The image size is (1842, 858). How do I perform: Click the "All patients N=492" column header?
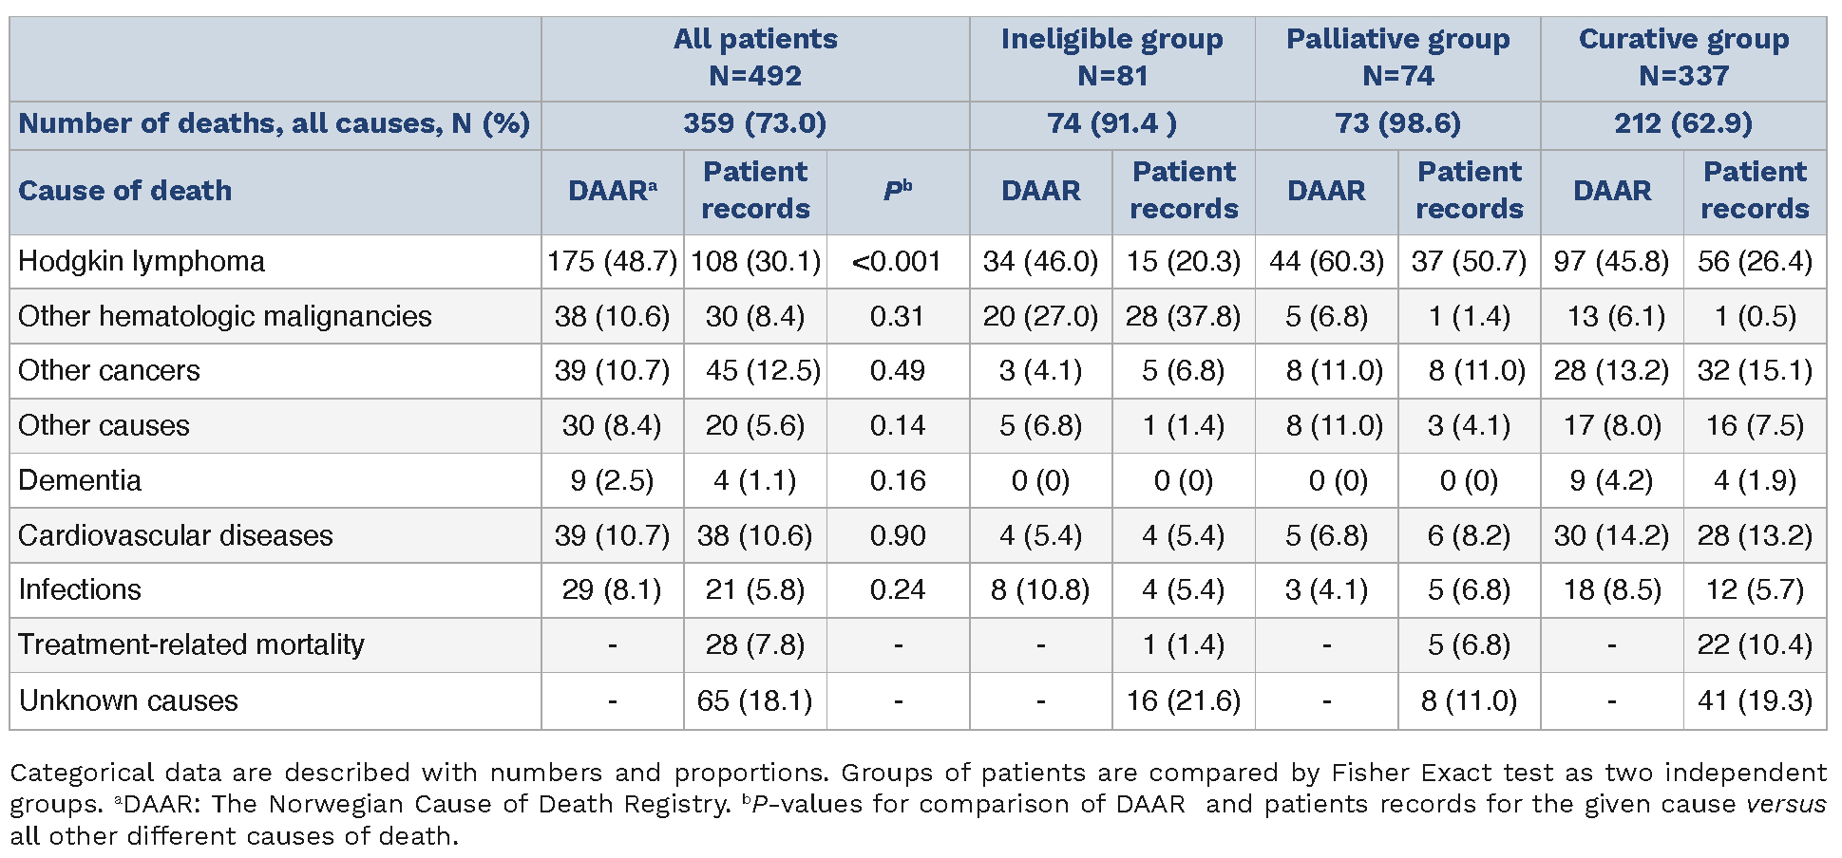click(x=755, y=57)
